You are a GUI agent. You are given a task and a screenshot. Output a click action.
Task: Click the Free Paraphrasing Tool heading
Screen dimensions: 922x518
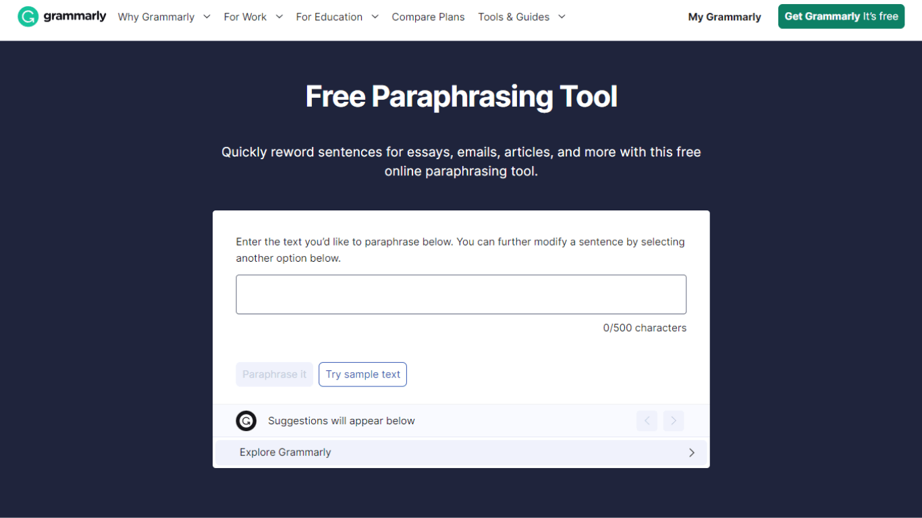[461, 96]
